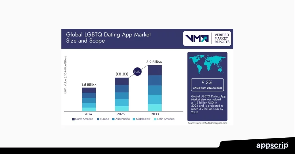This screenshot has height=154, width=295.
Task: Click the XX.XX placeholder value label
Action: (x=122, y=74)
